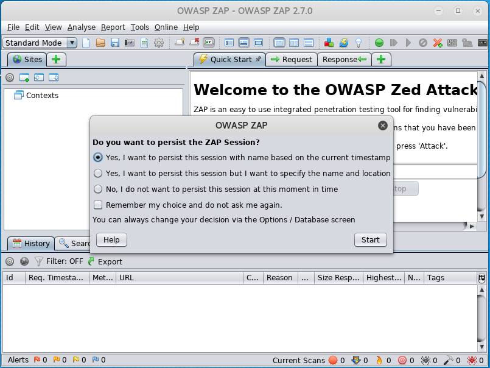Click the green plus tab beside Response

(x=381, y=60)
